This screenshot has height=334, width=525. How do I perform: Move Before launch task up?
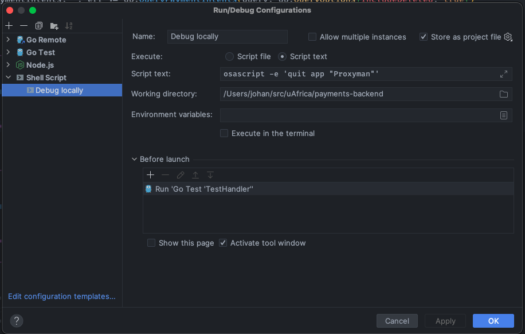pyautogui.click(x=195, y=175)
